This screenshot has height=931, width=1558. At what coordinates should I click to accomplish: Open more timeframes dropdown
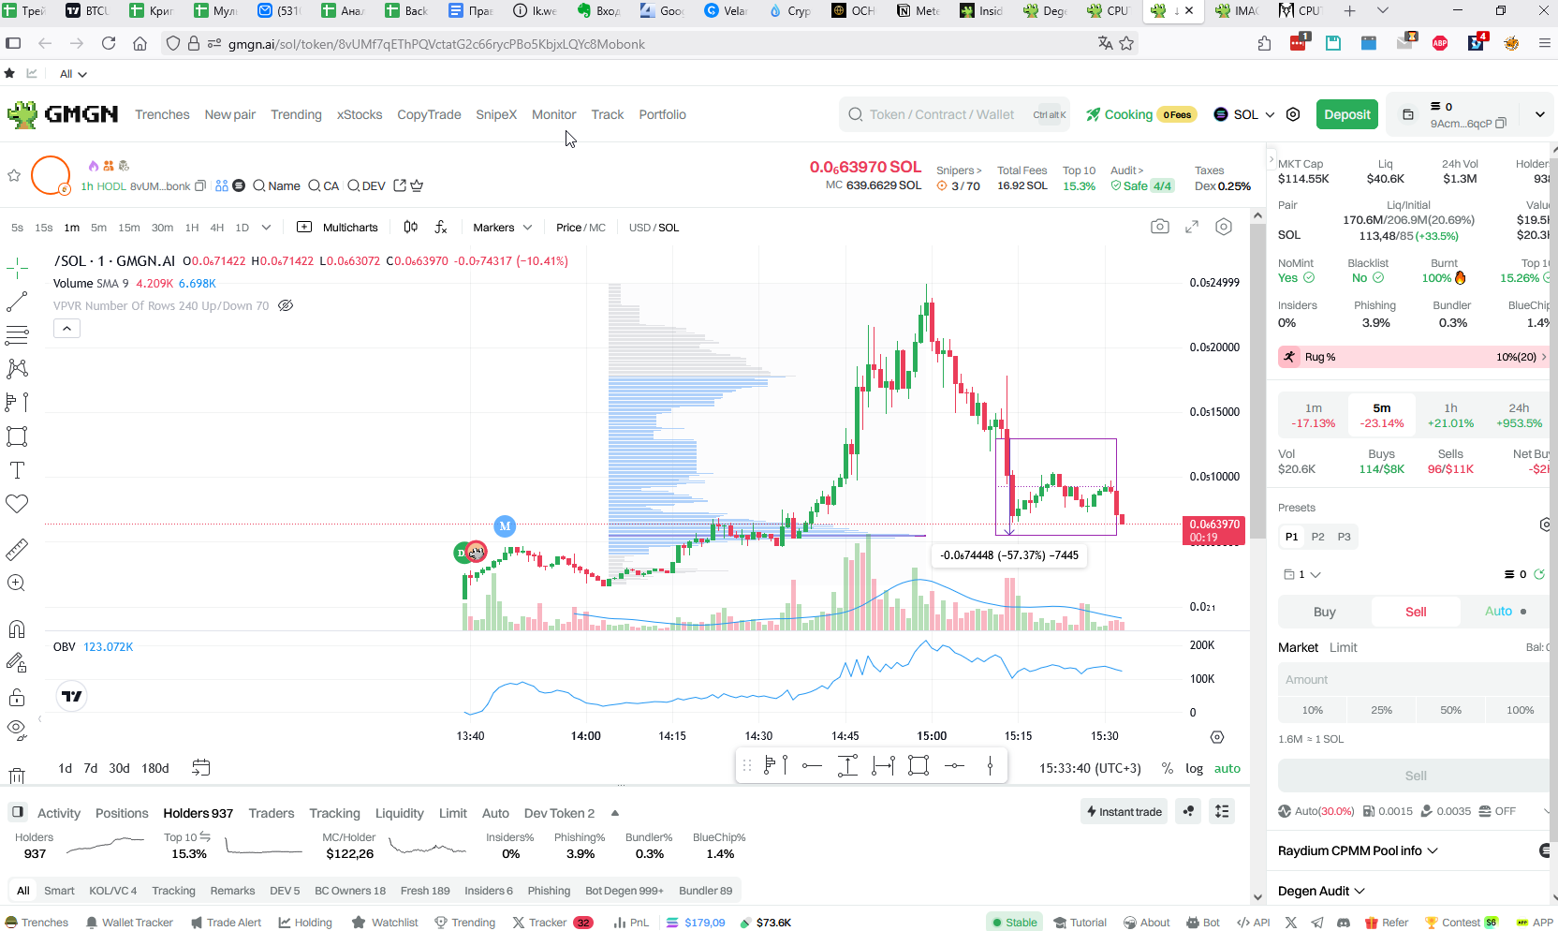[266, 228]
